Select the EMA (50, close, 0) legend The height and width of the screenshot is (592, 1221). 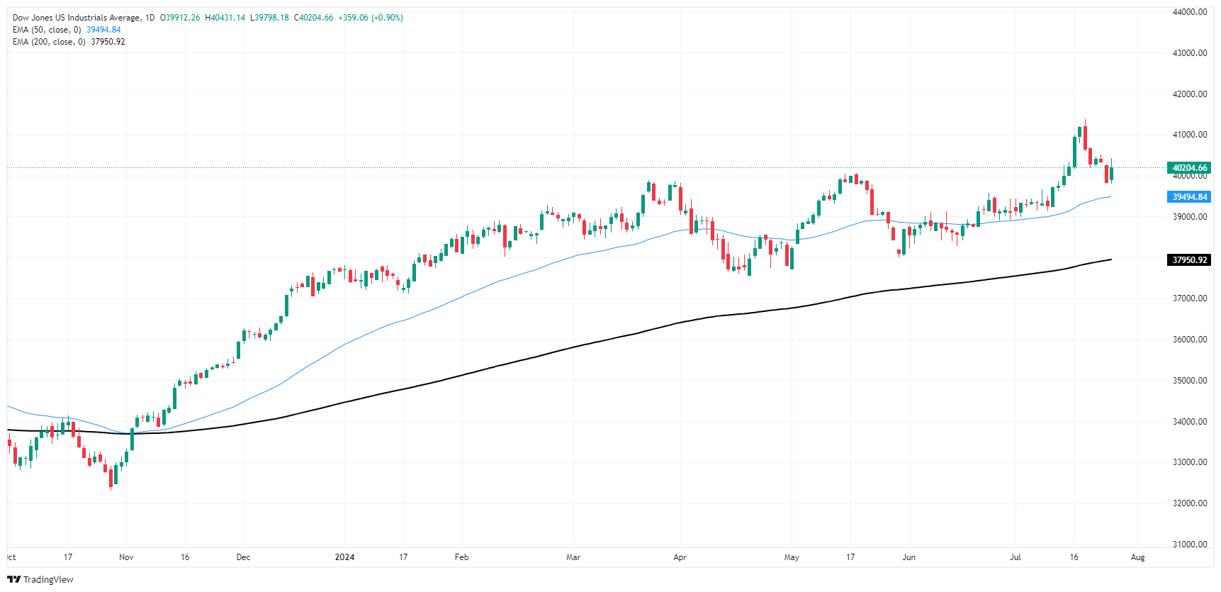(x=47, y=30)
